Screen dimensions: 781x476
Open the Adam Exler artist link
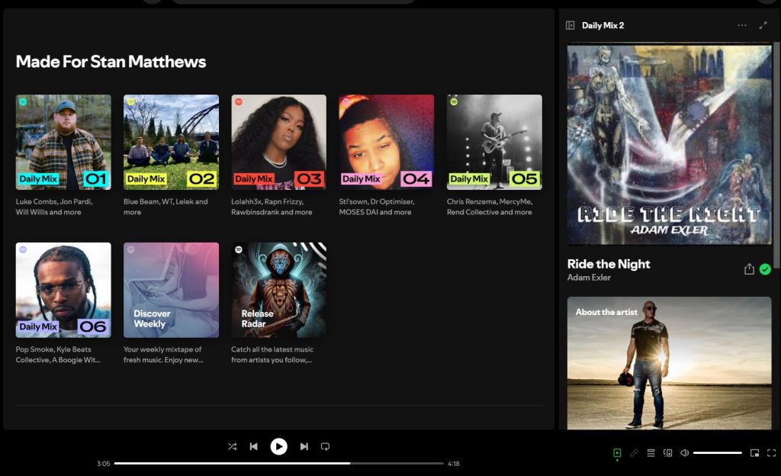(x=589, y=278)
